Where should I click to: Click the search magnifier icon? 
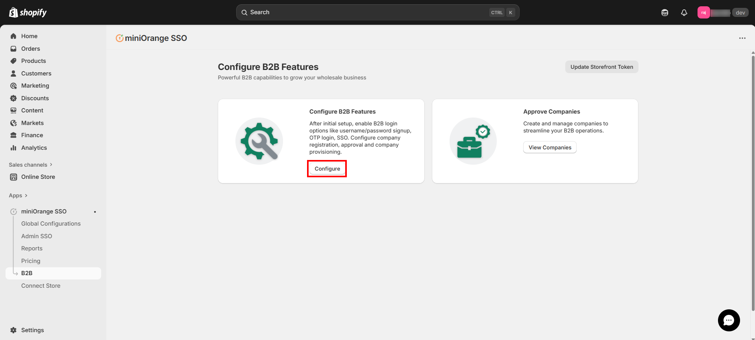pos(244,13)
